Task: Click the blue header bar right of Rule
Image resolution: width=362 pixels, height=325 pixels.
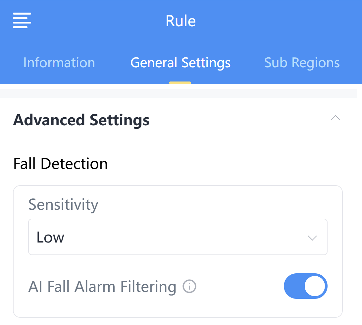Action: [x=282, y=21]
